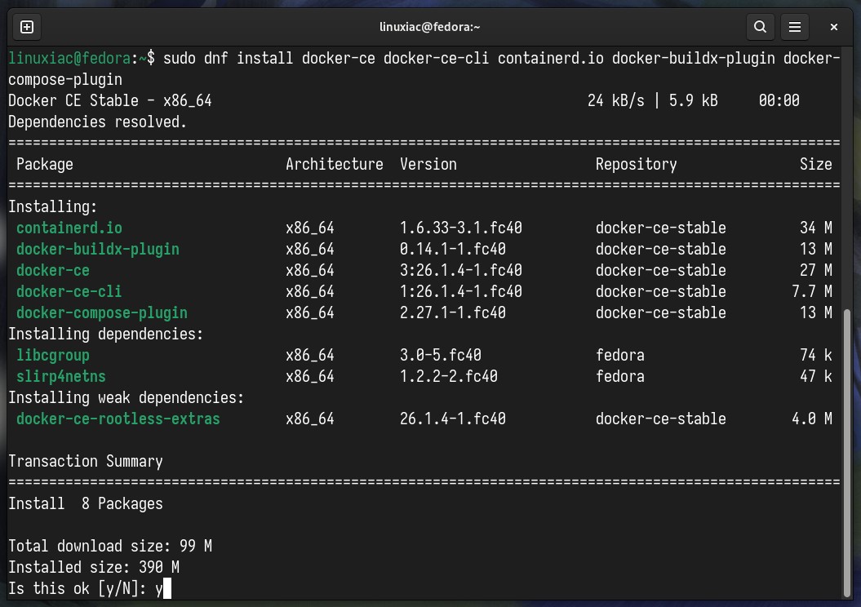Click the libcgroup dependency name
This screenshot has width=861, height=607.
[53, 355]
